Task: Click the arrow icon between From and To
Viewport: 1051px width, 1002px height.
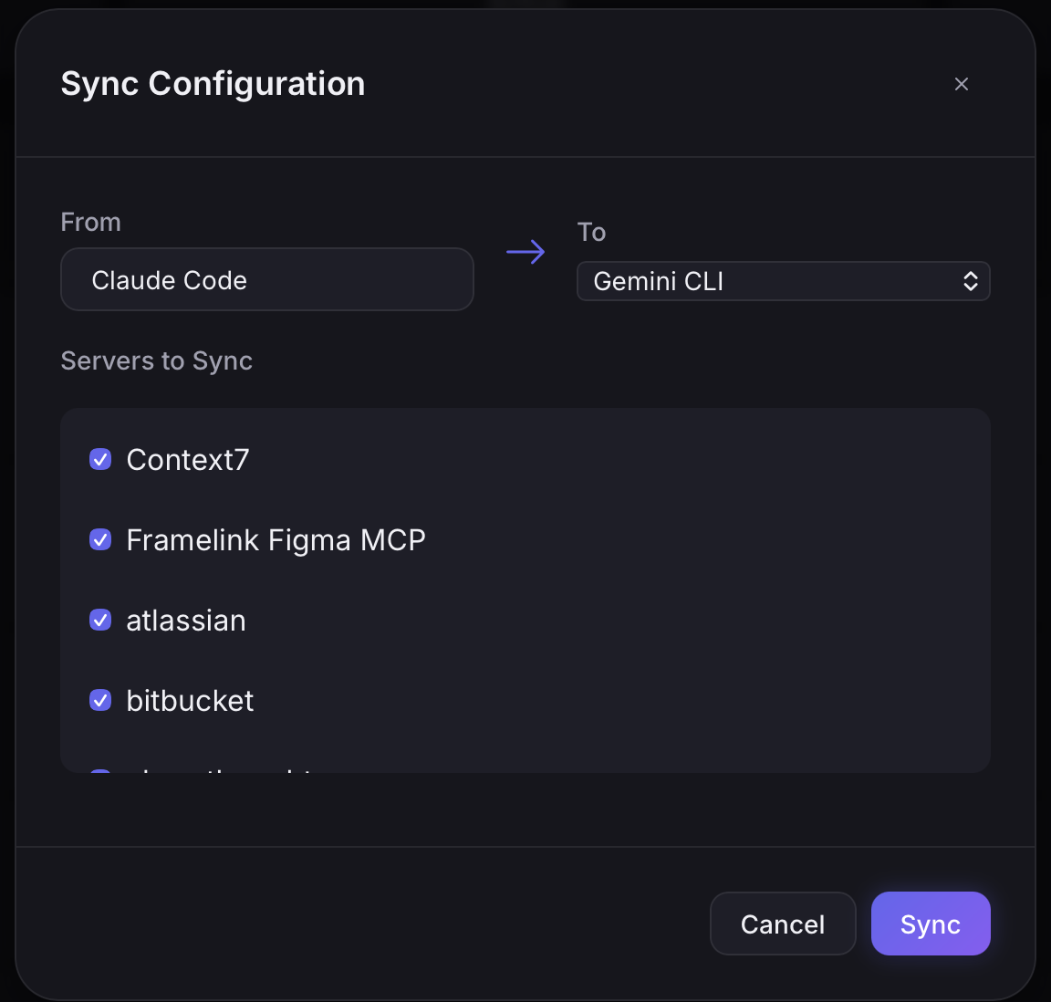Action: [525, 252]
